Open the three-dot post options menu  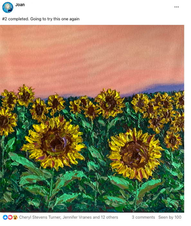coord(177,7)
